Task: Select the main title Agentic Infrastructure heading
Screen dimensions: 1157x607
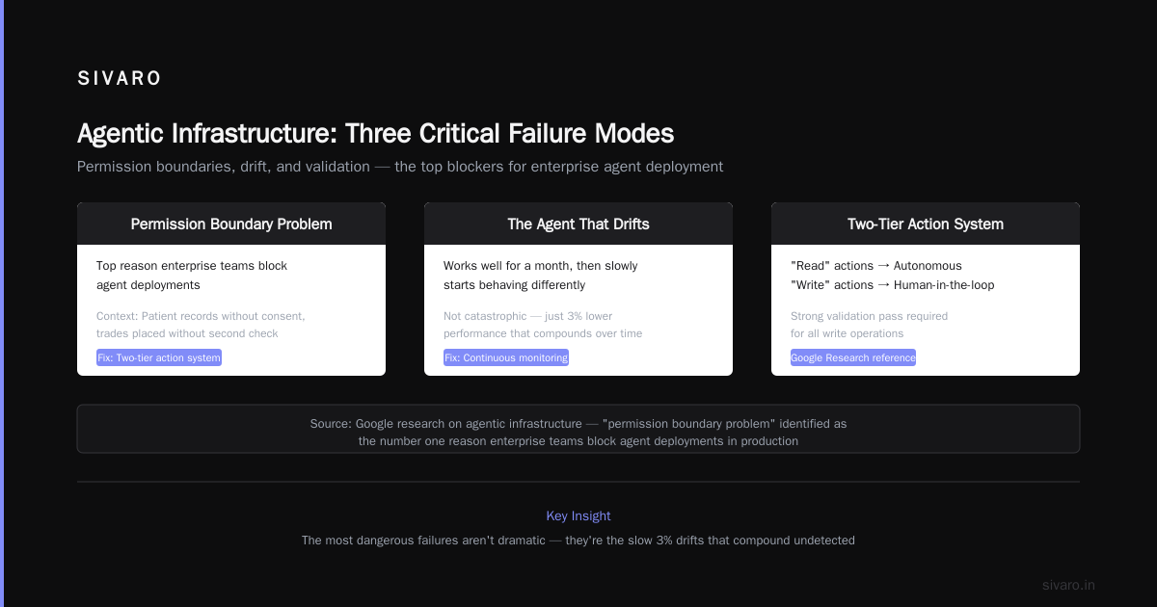Action: pos(375,133)
